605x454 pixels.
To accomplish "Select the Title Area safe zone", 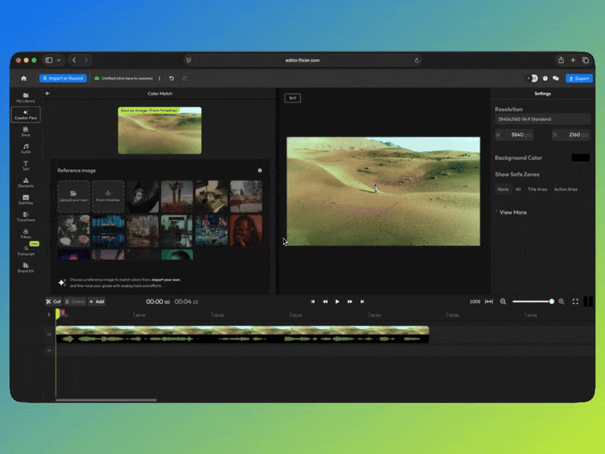I will click(x=537, y=189).
